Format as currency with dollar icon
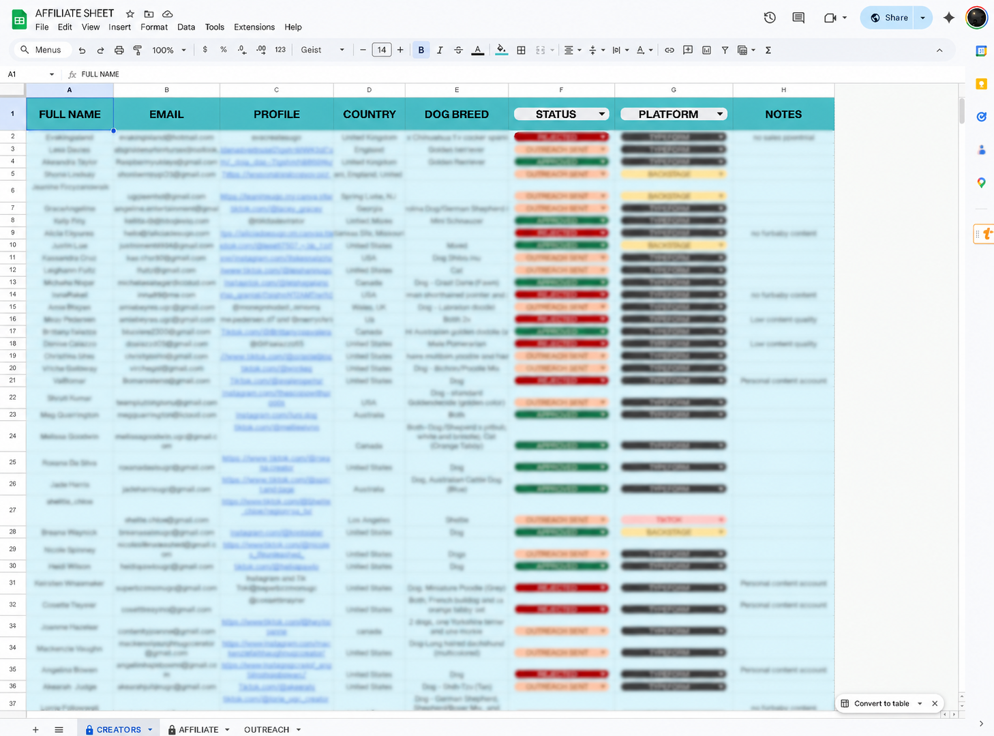The height and width of the screenshot is (736, 994). tap(205, 50)
